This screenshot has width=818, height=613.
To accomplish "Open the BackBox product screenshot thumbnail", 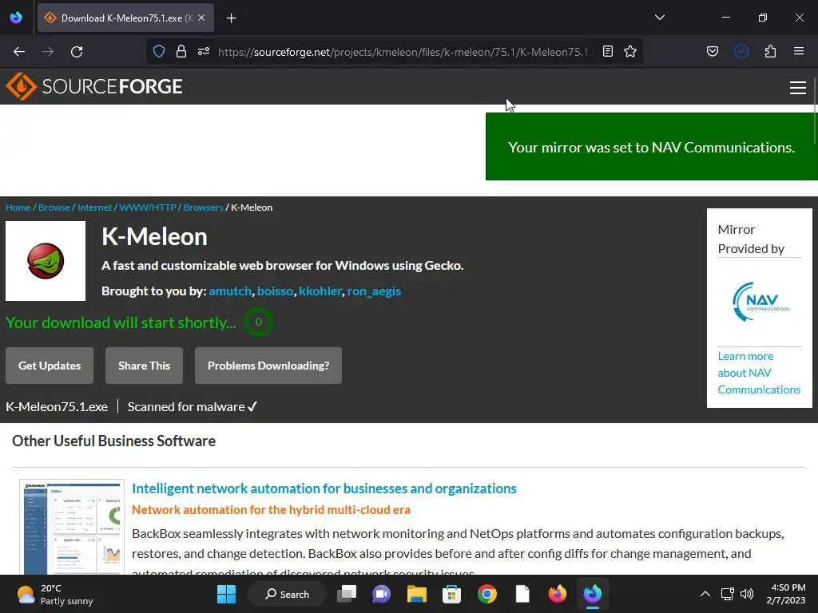I will click(x=72, y=527).
